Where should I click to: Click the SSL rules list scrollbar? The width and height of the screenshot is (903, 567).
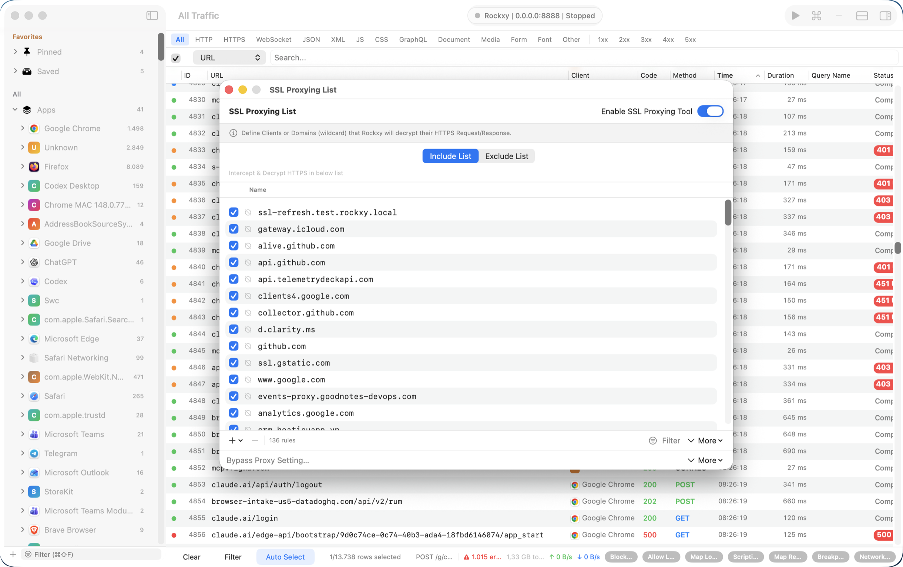728,212
